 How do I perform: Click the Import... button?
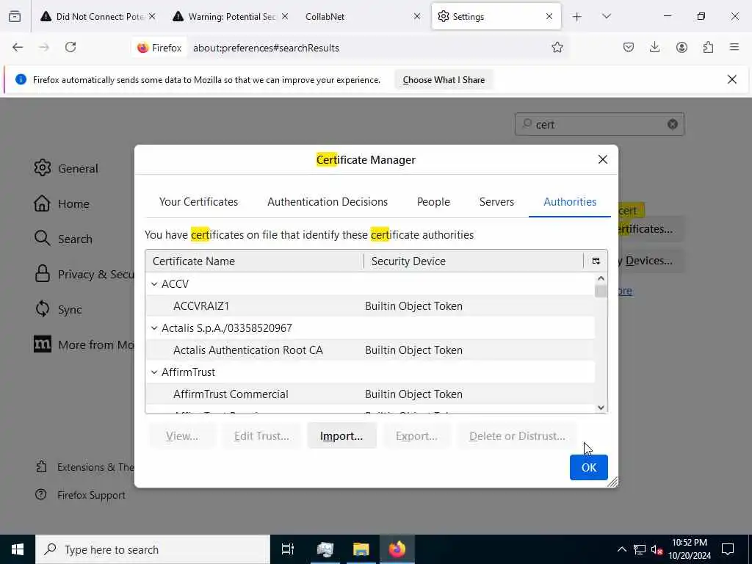pos(341,436)
